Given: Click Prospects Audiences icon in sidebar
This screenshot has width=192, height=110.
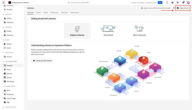Looking at the screenshot, I should (x=5, y=35).
